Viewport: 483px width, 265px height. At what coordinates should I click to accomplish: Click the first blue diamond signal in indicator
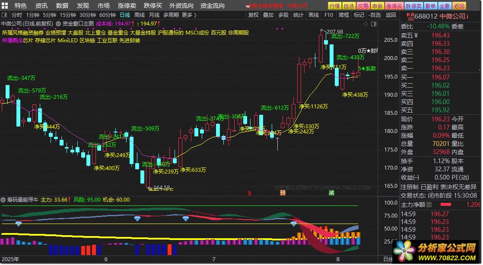pyautogui.click(x=19, y=224)
